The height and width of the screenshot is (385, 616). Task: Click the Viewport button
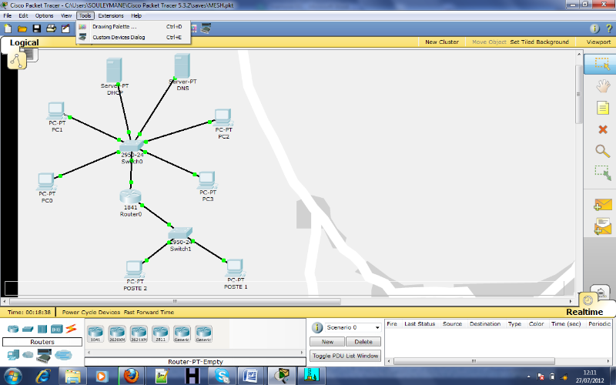point(598,42)
